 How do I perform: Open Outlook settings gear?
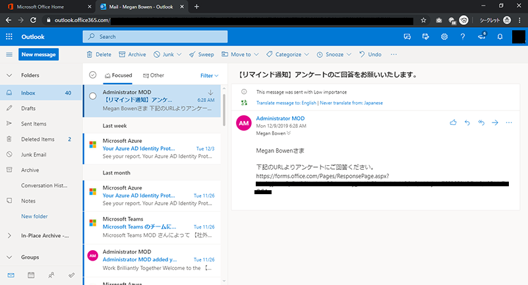click(444, 37)
